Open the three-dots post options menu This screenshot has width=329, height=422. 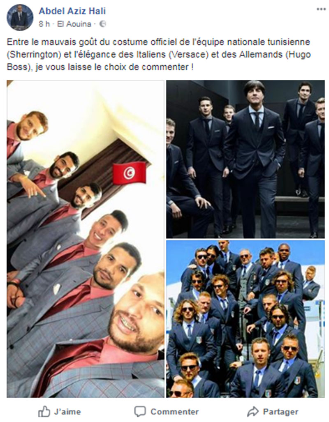click(321, 9)
